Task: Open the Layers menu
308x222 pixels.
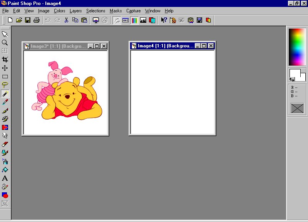Action: 75,11
